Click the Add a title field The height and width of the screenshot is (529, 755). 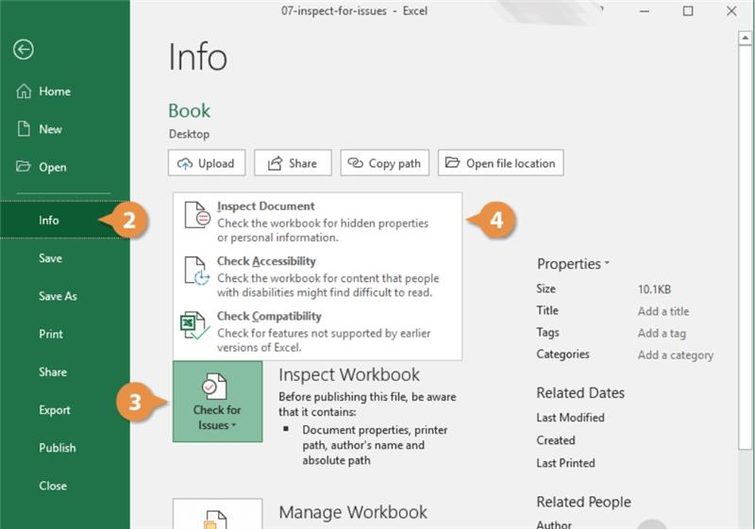663,311
